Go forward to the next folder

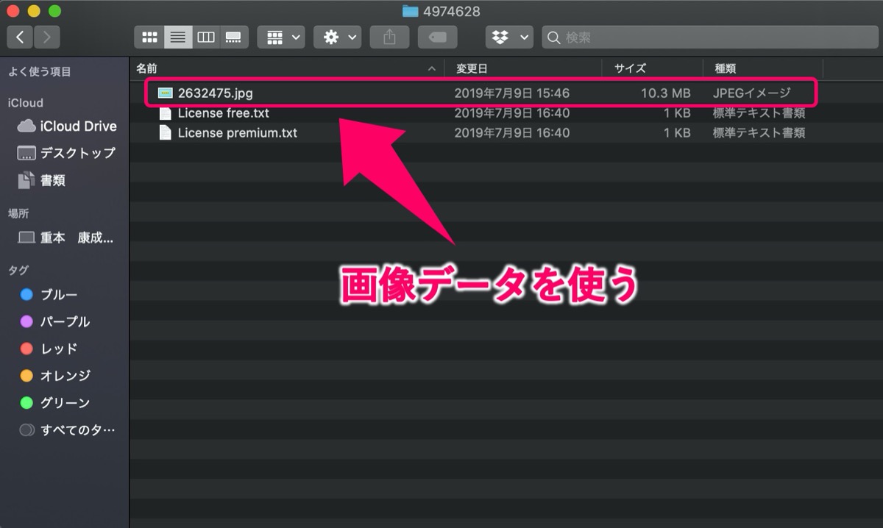coord(47,37)
